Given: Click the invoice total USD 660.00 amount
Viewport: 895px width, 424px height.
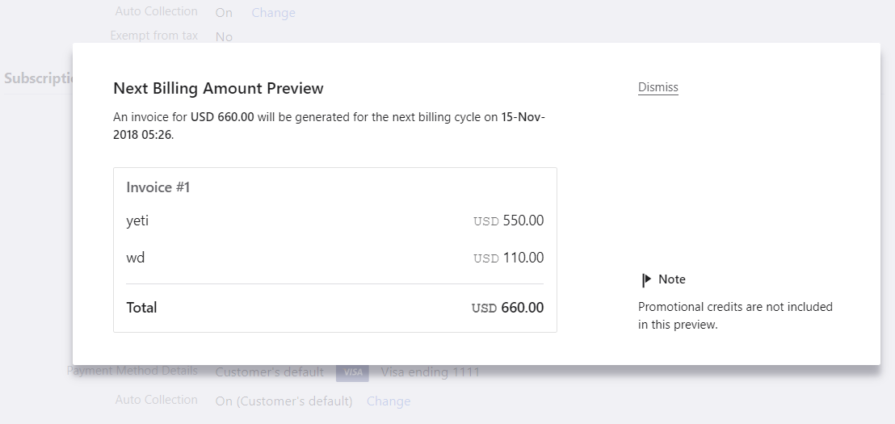Looking at the screenshot, I should [507, 308].
